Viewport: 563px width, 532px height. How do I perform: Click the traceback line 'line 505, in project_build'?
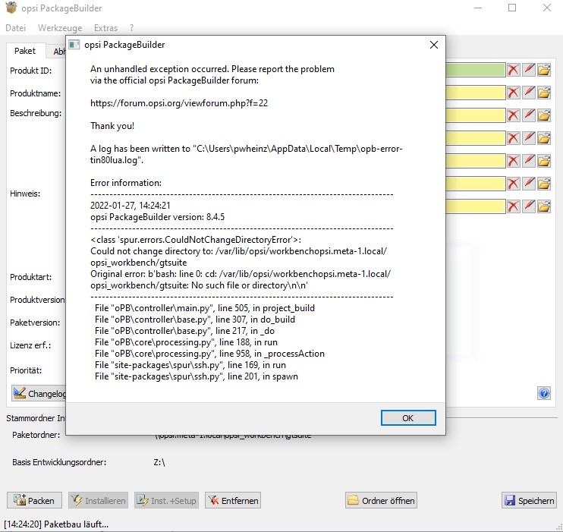click(205, 308)
